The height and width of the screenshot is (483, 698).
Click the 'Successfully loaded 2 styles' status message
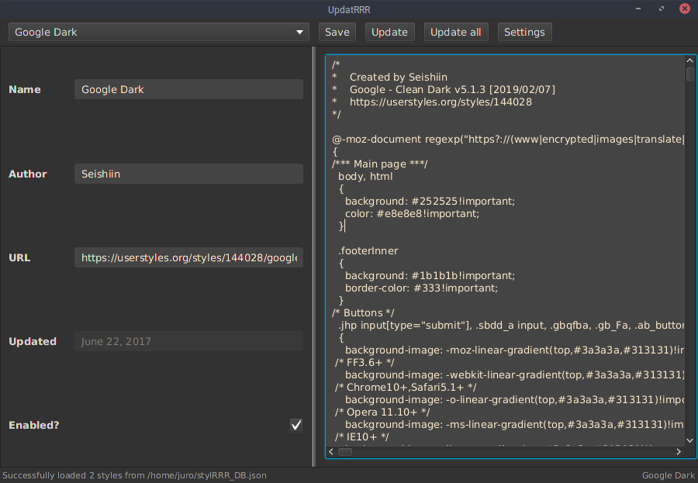[x=134, y=475]
